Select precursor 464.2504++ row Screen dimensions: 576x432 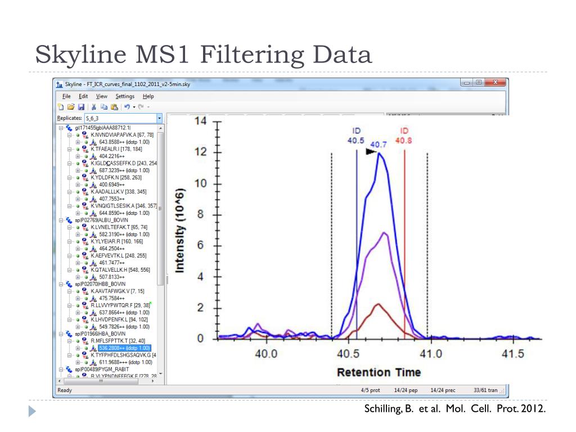pyautogui.click(x=112, y=249)
